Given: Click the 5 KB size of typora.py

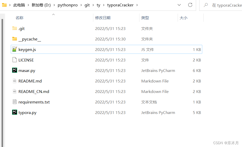Looking at the screenshot, I should point(197,112).
